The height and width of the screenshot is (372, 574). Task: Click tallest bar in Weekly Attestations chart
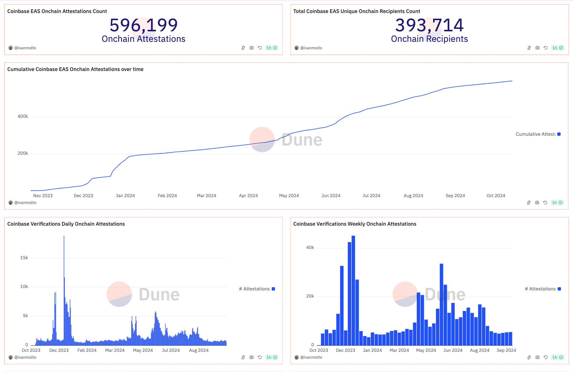click(x=353, y=290)
